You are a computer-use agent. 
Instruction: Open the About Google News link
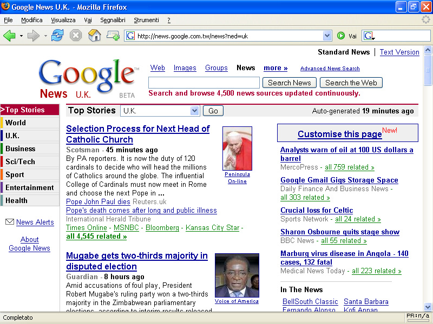pyautogui.click(x=30, y=244)
